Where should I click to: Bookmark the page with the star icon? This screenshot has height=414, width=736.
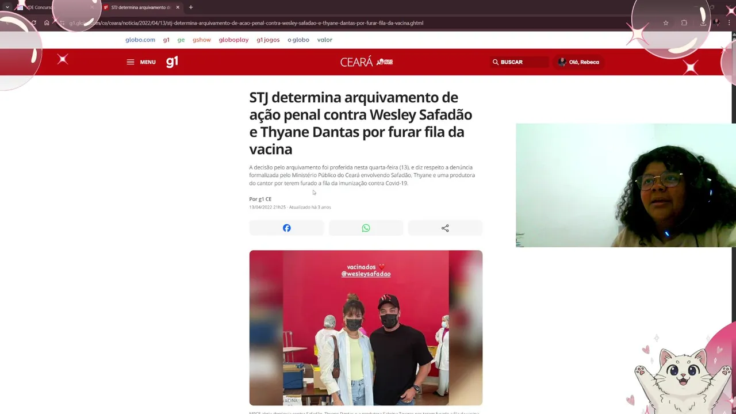pyautogui.click(x=666, y=23)
